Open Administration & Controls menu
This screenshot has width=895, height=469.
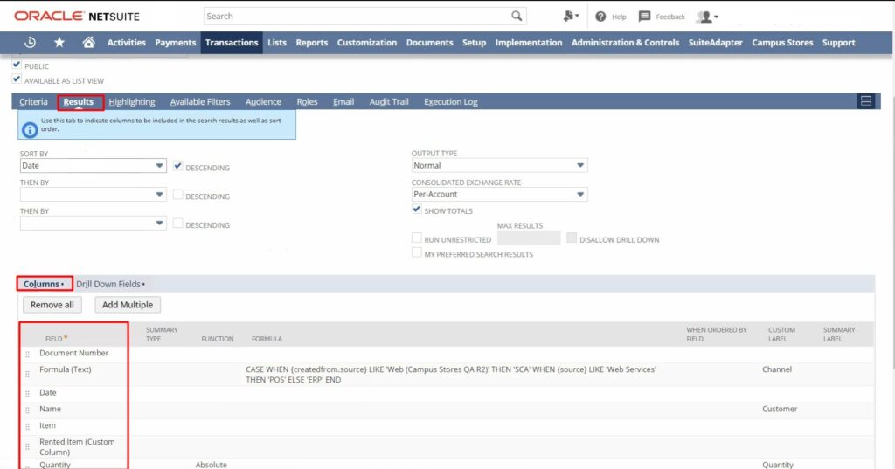point(625,42)
